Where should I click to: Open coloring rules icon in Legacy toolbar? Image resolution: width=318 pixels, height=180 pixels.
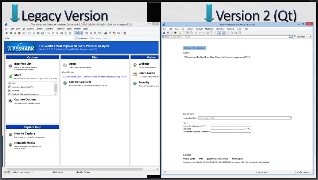tap(114, 33)
